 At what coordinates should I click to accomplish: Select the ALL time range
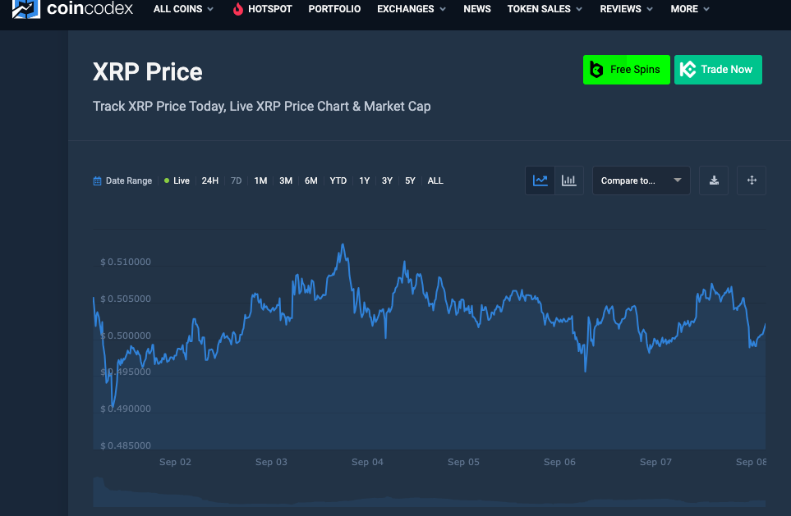435,181
